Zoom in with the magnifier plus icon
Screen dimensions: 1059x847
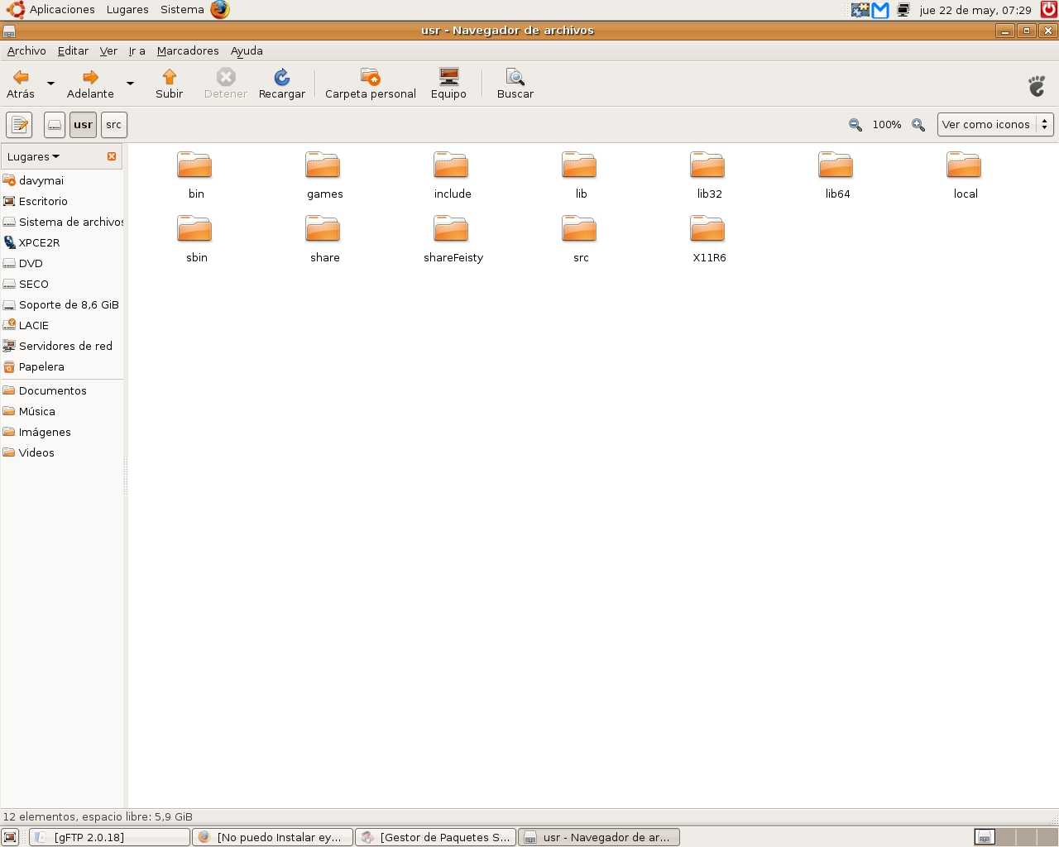918,125
